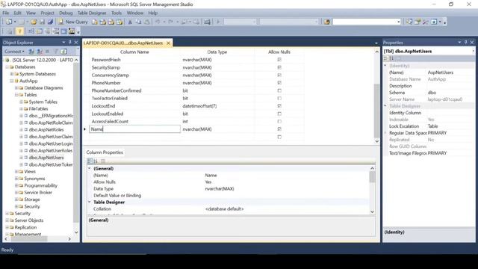Screen dimensions: 478x269
Task: Collapse the AuthApp database node
Action: [12, 81]
